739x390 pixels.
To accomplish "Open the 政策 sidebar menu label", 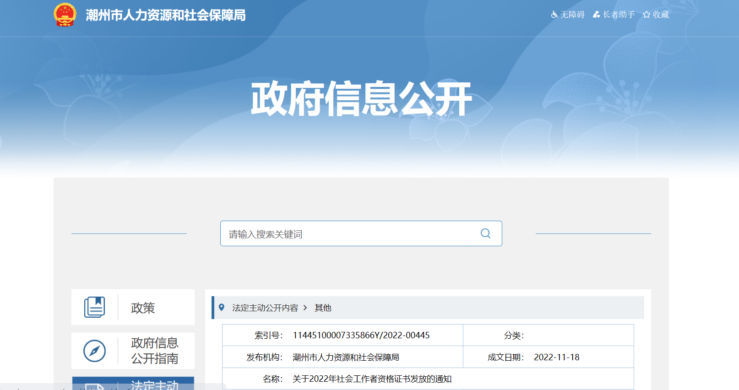I will click(143, 308).
